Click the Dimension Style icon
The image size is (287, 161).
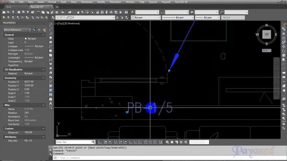[162, 12]
